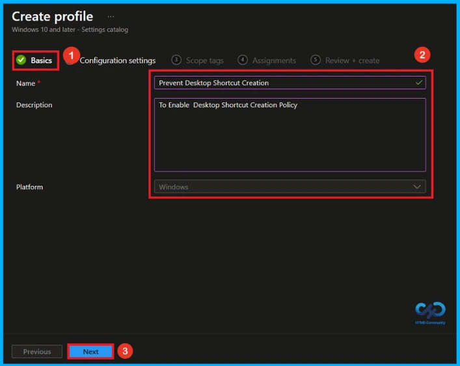Click inside the Description text area

290,135
